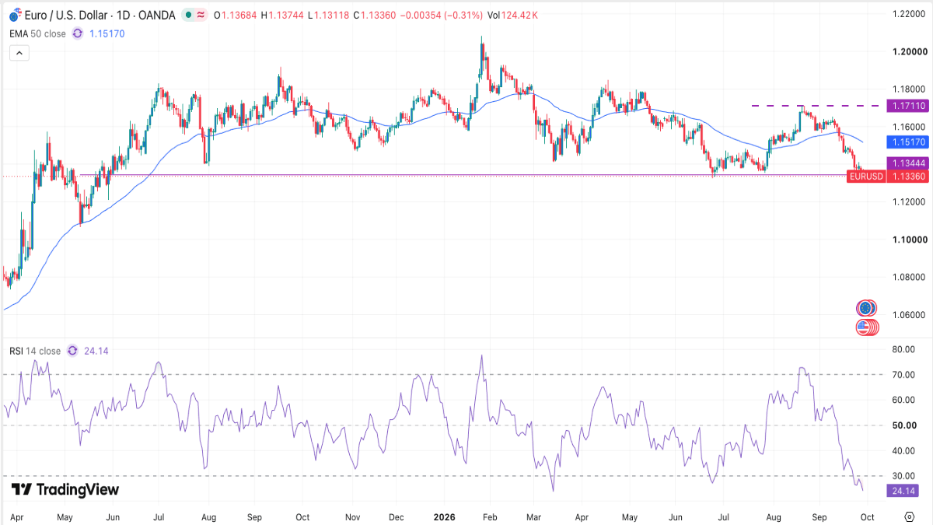933x525 pixels.
Task: Click the bold 1.10000 price scale label
Action: [x=908, y=240]
